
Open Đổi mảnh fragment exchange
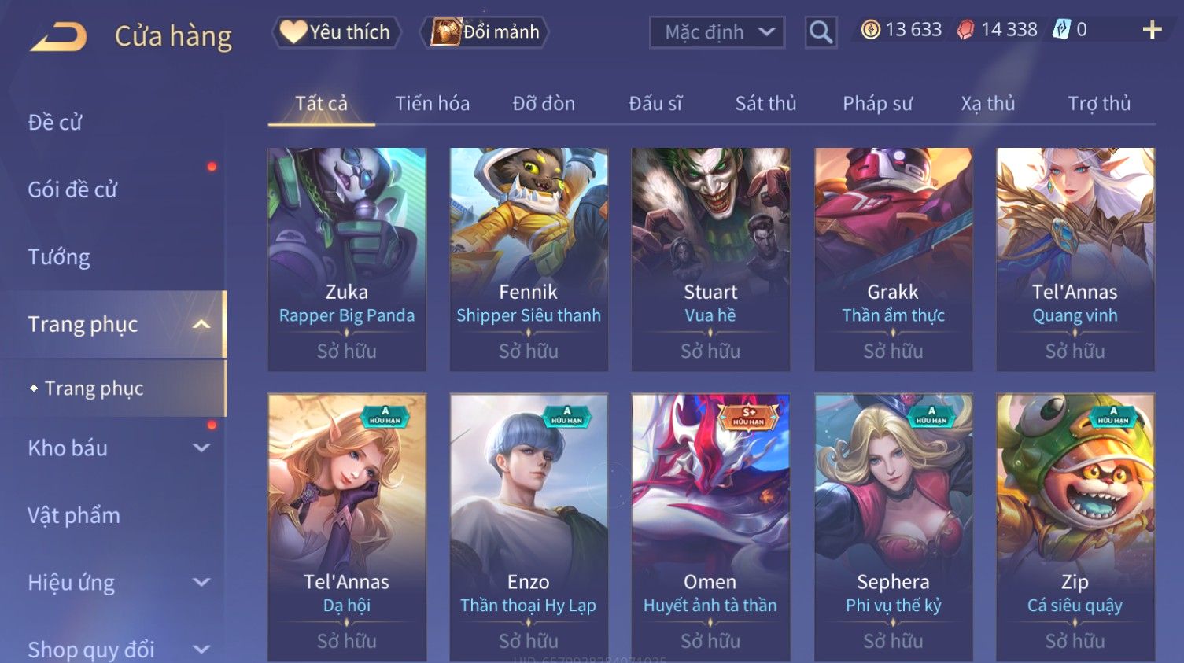tap(485, 32)
